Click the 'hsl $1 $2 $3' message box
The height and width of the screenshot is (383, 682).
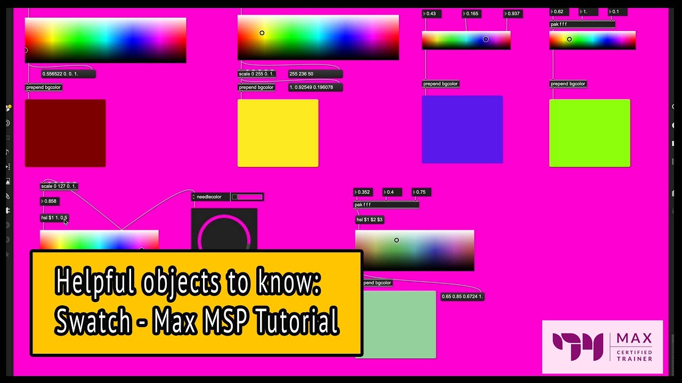pyautogui.click(x=369, y=219)
